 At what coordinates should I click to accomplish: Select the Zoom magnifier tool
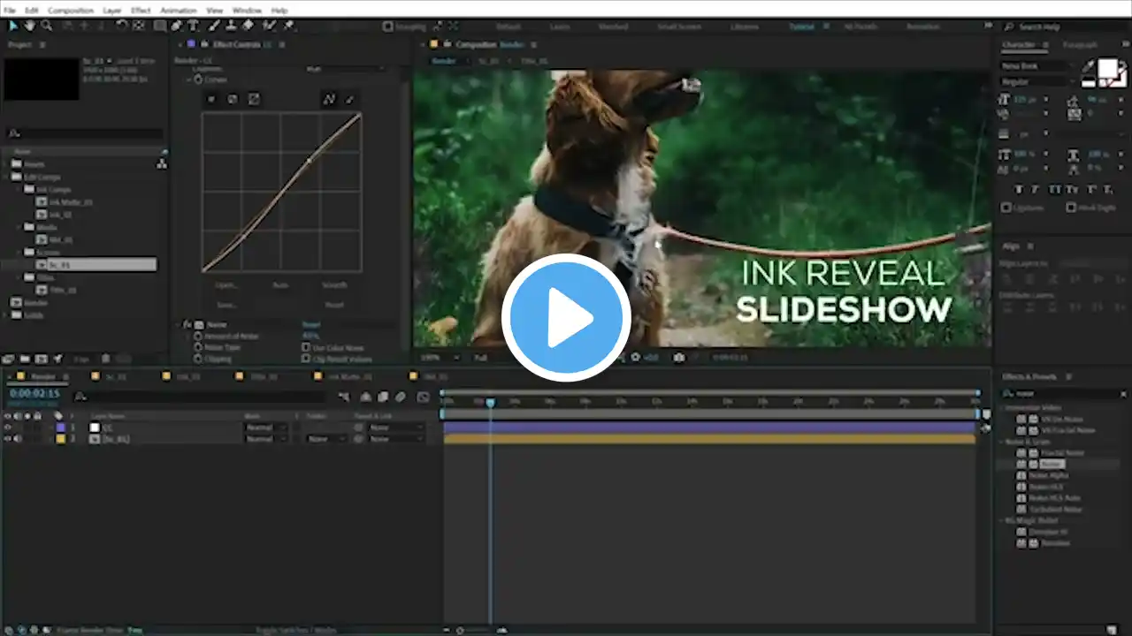pyautogui.click(x=46, y=26)
